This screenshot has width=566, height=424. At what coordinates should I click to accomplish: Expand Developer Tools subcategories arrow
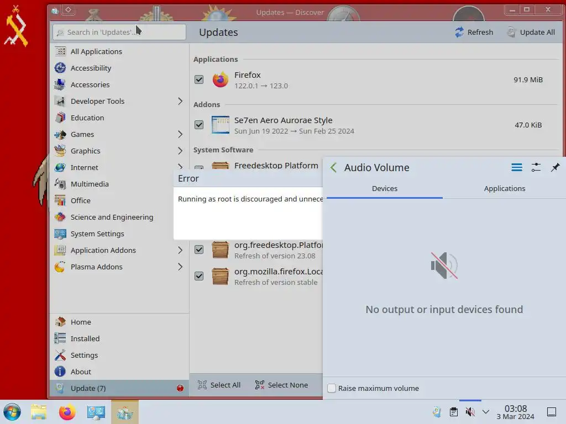tap(180, 102)
